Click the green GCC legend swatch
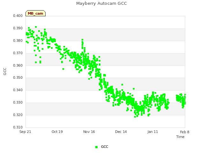The image size is (204, 153). click(96, 147)
